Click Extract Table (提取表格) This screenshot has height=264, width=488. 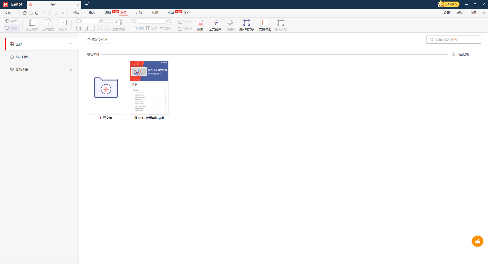(281, 25)
